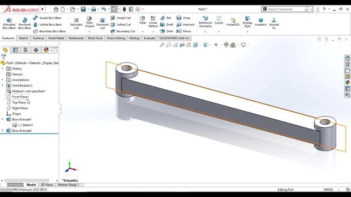
Task: Activate the Extruded Cut tool
Action: click(76, 24)
